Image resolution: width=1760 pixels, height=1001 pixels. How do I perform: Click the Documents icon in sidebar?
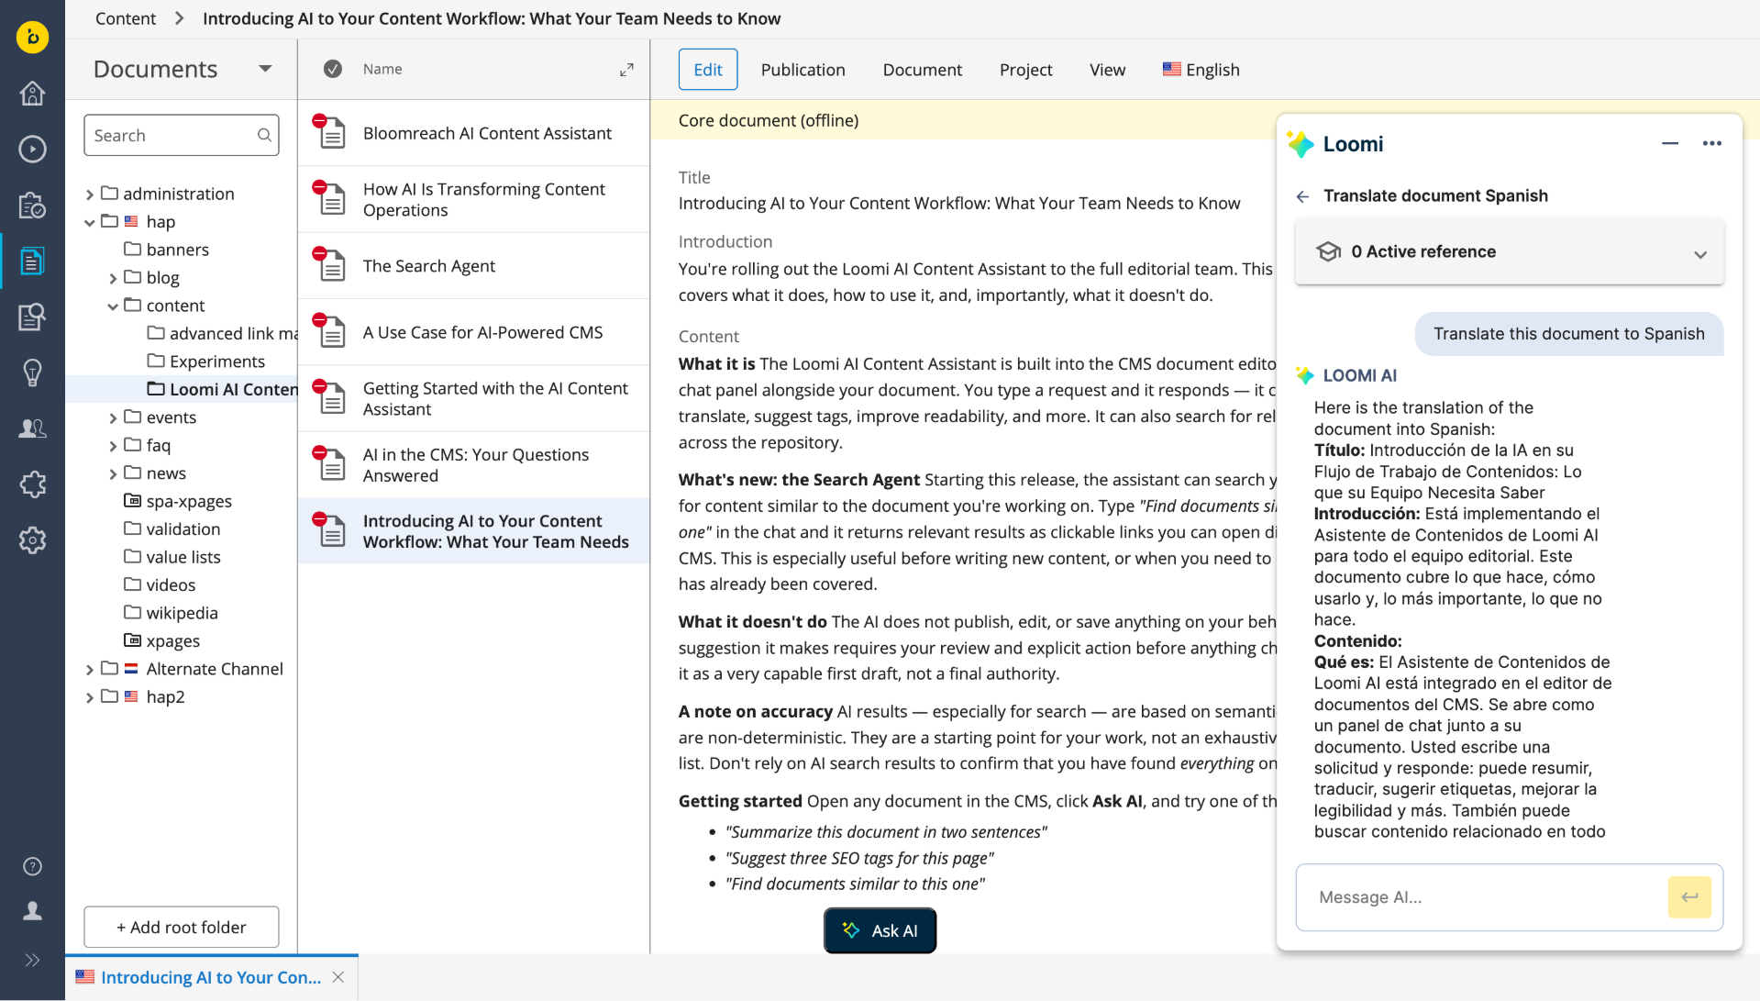pyautogui.click(x=32, y=261)
